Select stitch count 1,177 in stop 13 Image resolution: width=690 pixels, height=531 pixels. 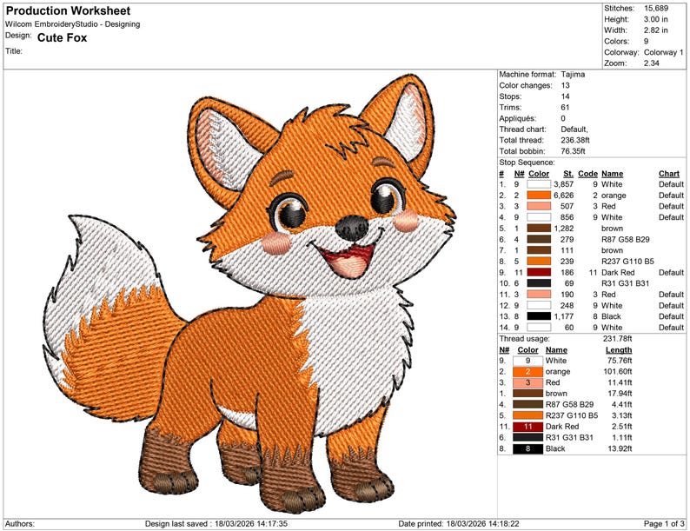pos(564,316)
